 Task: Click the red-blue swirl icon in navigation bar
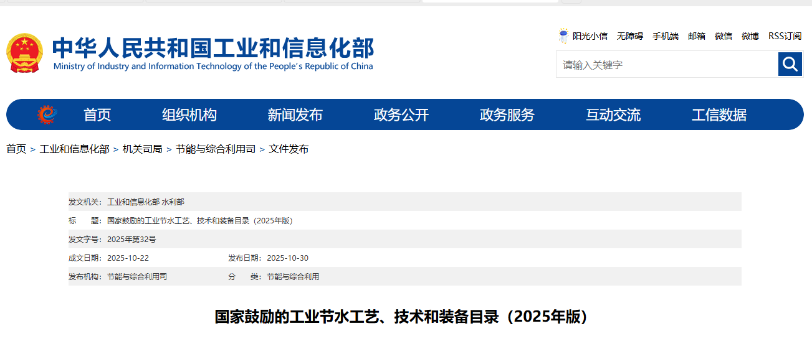46,114
